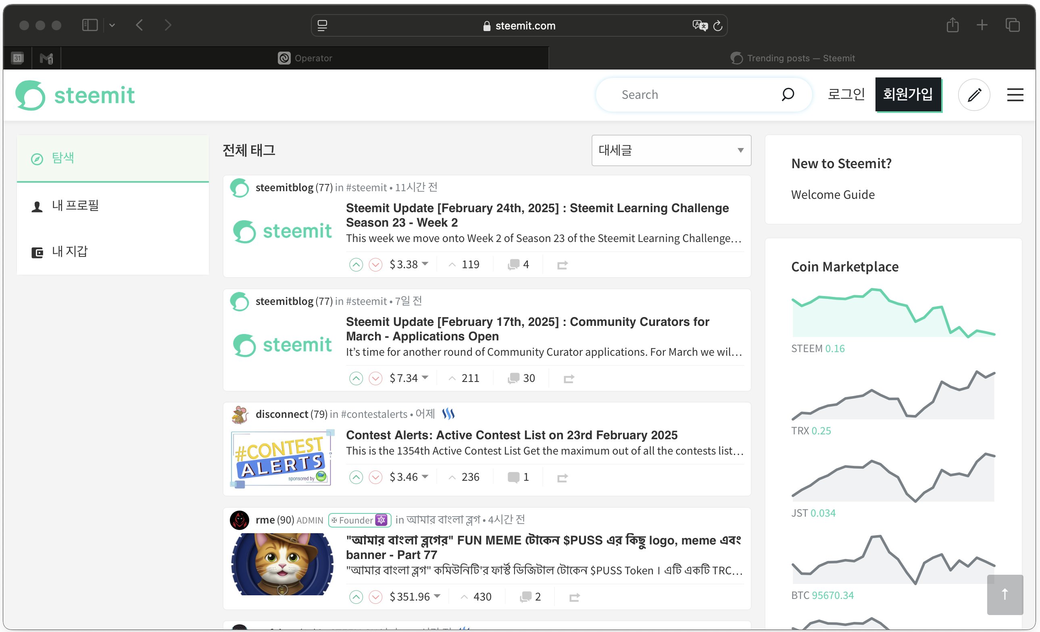Expand the $7.34 payout breakdown
Viewport: 1040px width, 632px height.
[425, 378]
